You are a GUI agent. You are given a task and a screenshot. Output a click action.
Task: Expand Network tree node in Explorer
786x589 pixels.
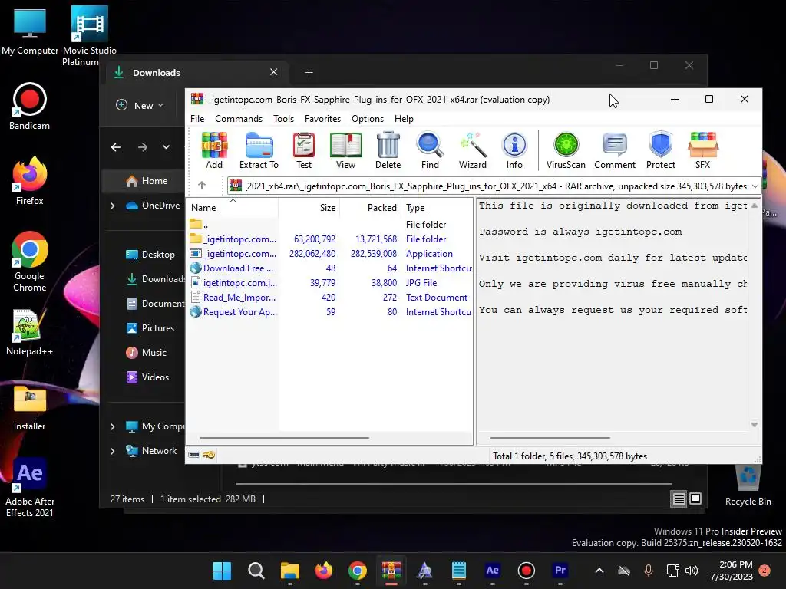click(112, 451)
